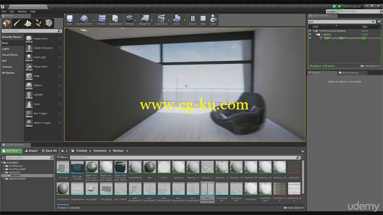
Task: Click the Add New button
Action: [x=11, y=151]
